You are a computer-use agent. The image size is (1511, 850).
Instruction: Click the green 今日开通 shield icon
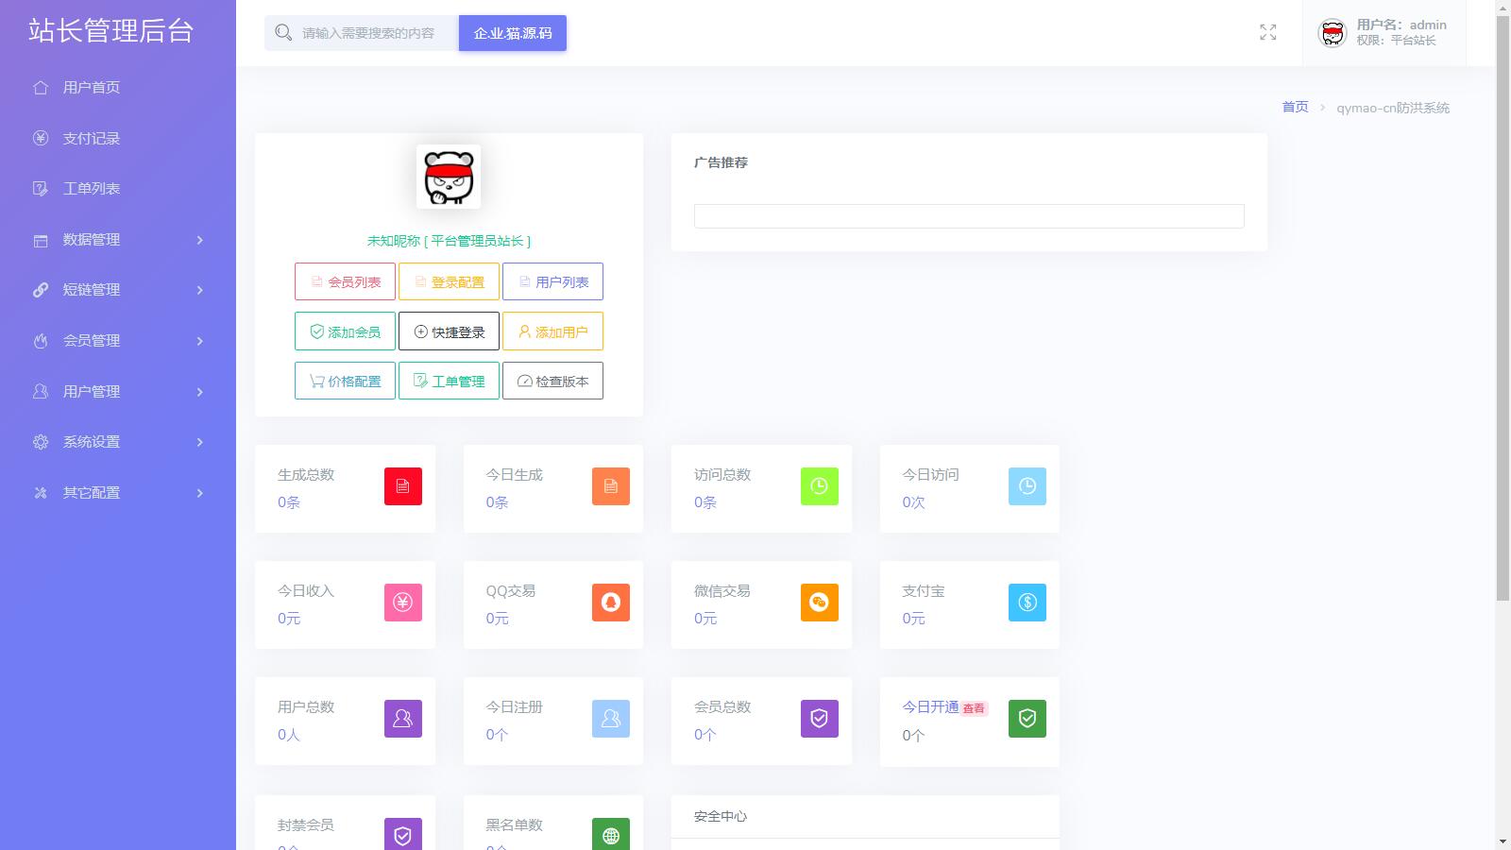(1027, 719)
